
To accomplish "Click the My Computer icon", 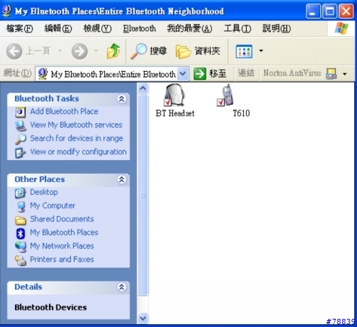I will pos(21,206).
